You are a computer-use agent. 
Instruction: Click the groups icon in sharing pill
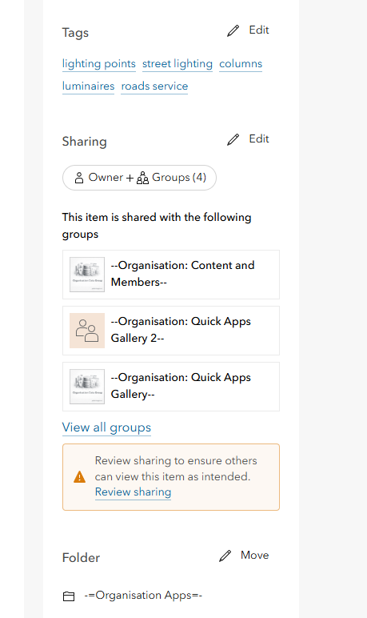142,178
